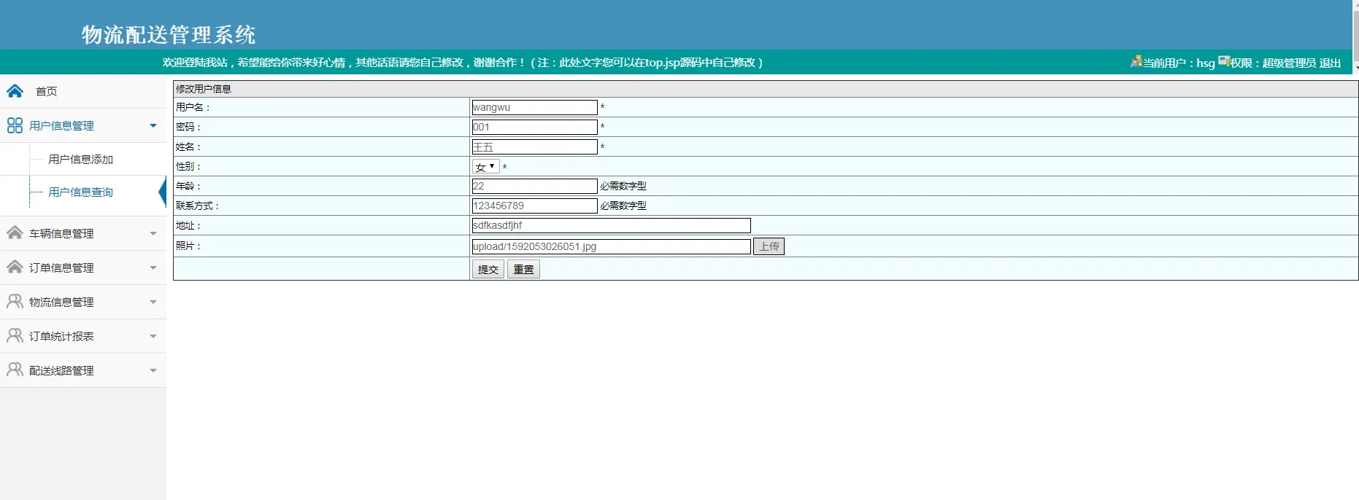Image resolution: width=1359 pixels, height=500 pixels.
Task: Open 用户信息添加 submenu item
Action: point(80,159)
